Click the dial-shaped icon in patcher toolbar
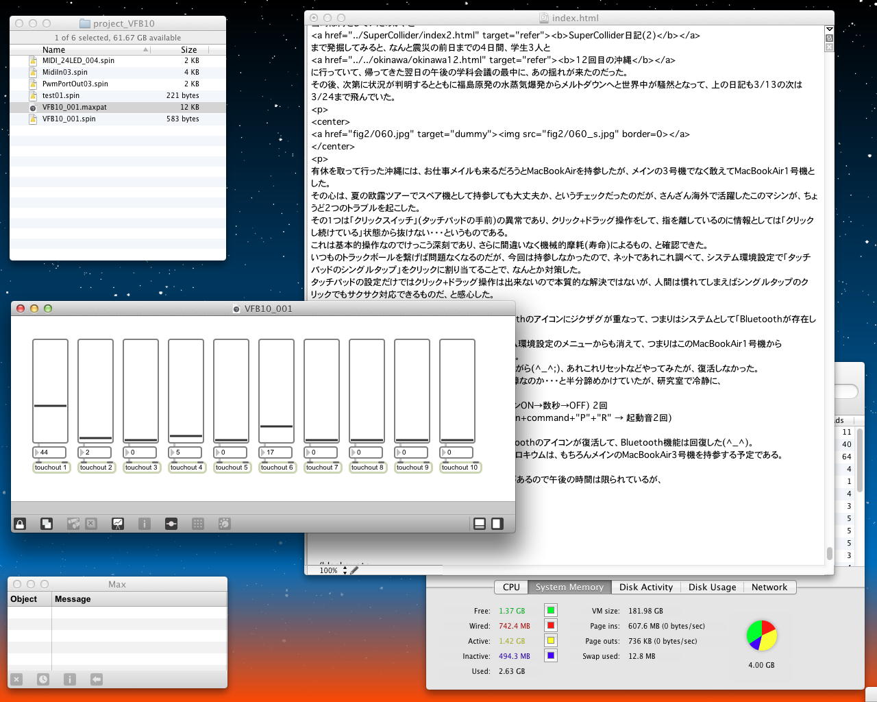877x702 pixels. tap(224, 524)
